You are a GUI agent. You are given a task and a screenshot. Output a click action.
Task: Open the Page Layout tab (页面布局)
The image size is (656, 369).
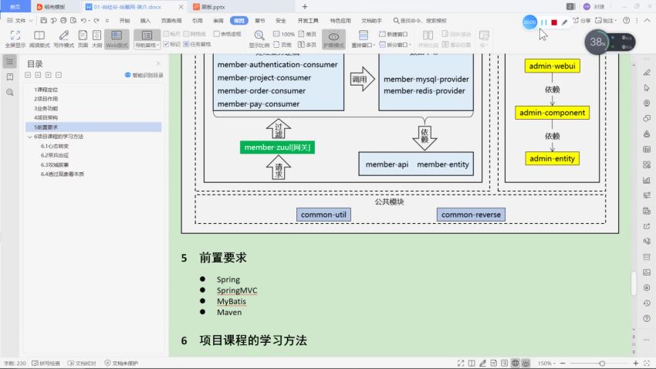pyautogui.click(x=171, y=21)
